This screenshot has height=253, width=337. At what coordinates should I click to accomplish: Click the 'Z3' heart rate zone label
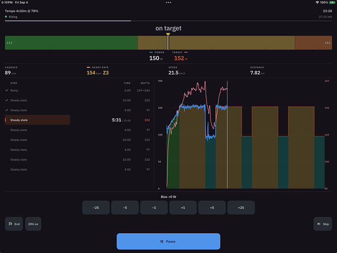click(x=106, y=73)
